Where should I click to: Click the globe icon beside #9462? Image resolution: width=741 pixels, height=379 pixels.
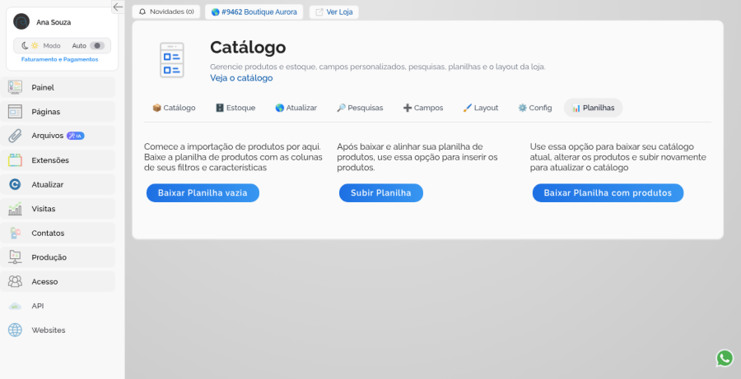click(x=216, y=12)
